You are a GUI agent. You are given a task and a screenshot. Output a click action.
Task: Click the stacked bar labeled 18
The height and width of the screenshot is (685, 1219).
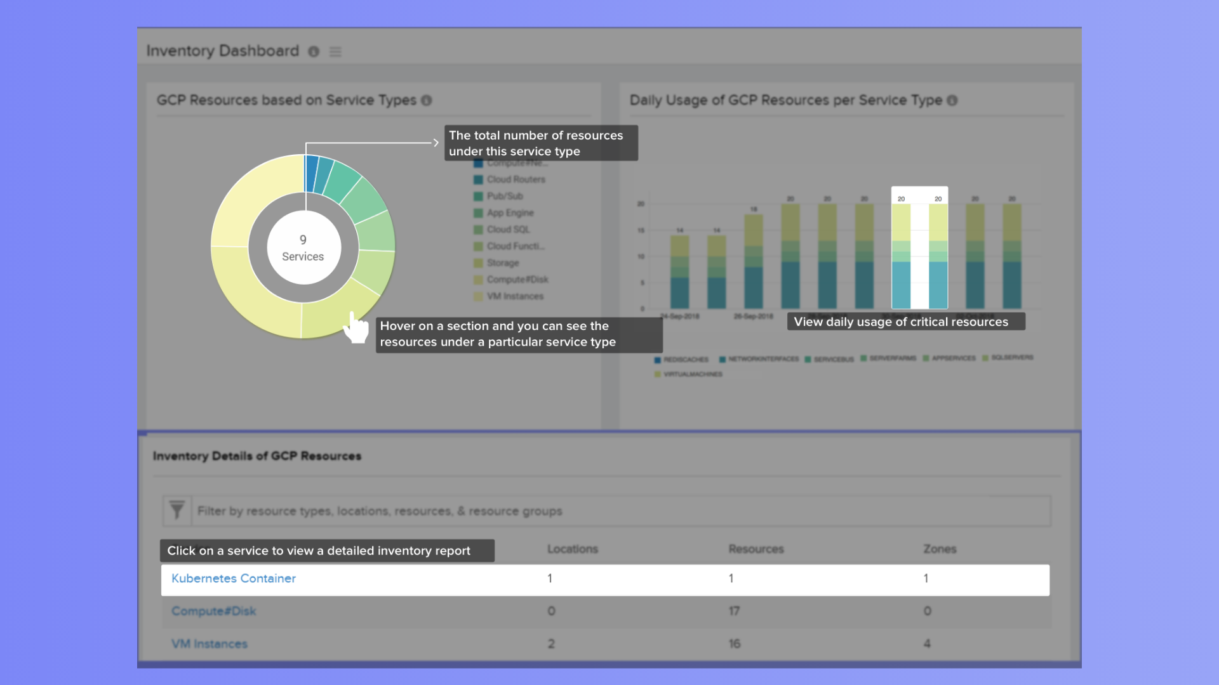tap(754, 261)
